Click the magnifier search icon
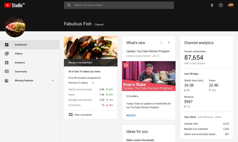The height and width of the screenshot is (142, 238). [69, 5]
